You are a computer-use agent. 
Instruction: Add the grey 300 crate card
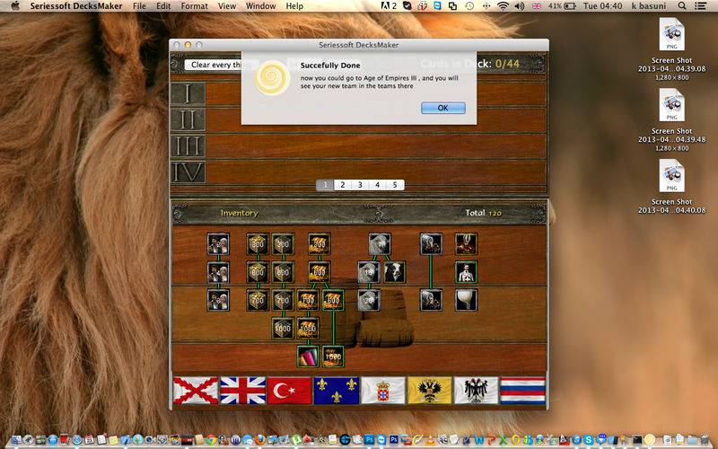(283, 244)
